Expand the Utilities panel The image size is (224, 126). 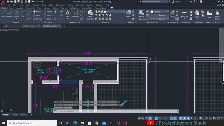pos(186,22)
